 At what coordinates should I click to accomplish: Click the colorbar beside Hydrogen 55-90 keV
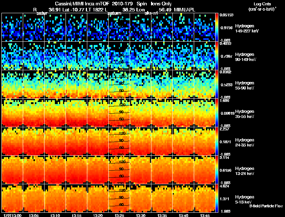point(217,84)
